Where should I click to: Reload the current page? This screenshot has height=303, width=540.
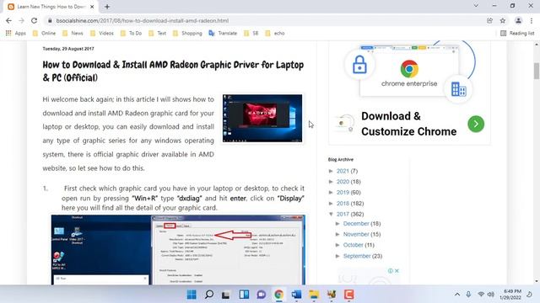pyautogui.click(x=34, y=20)
